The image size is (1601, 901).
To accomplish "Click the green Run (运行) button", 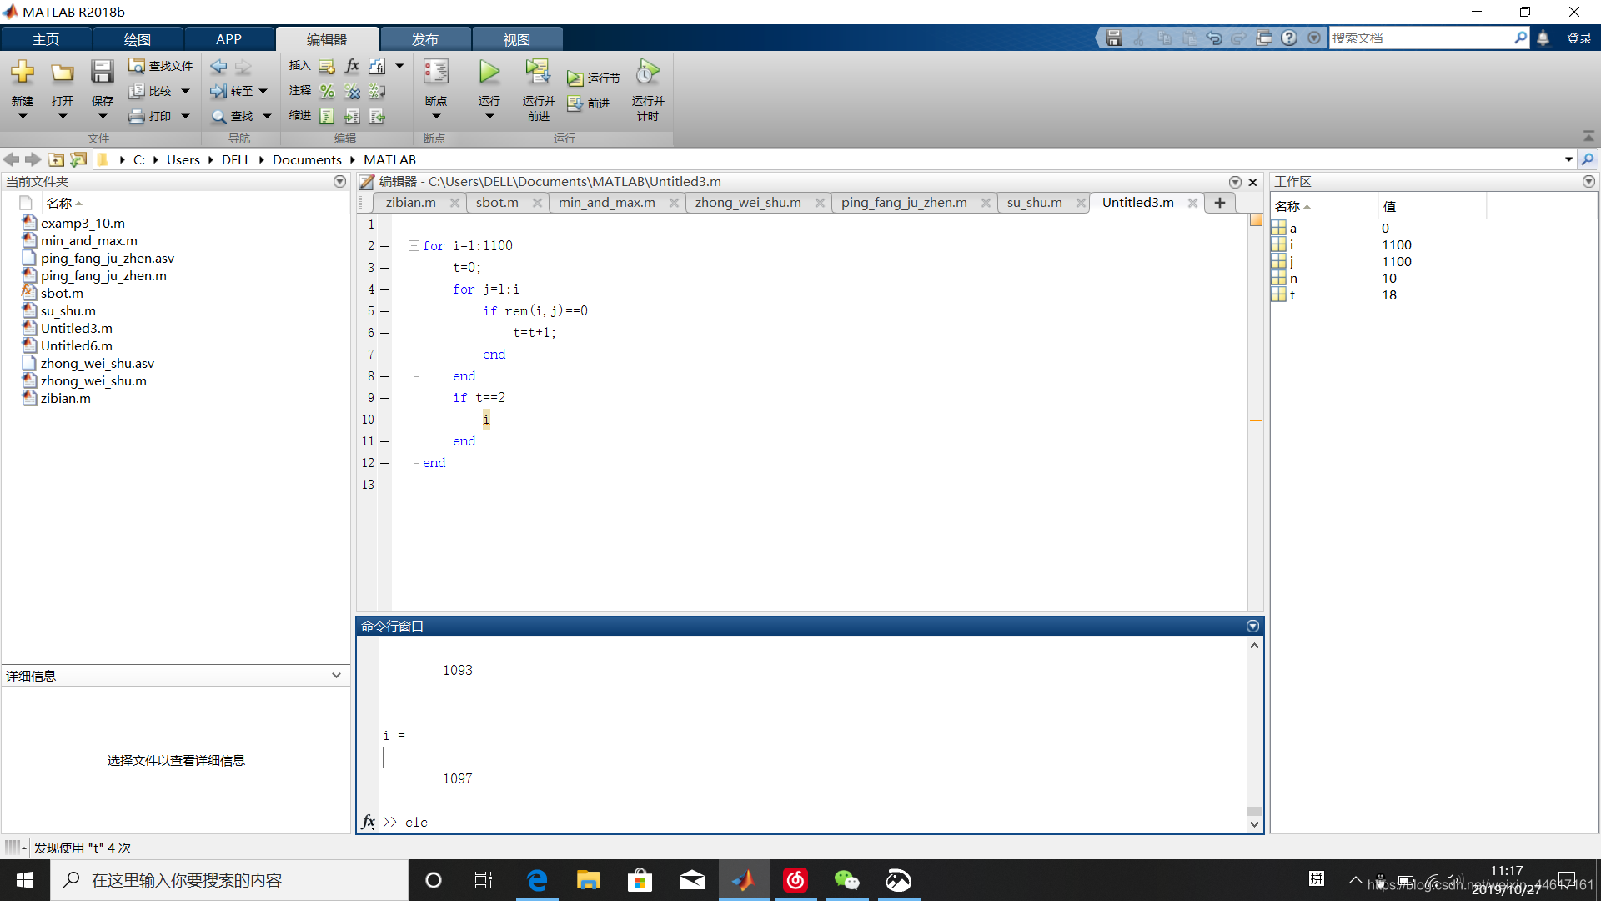I will pos(489,73).
